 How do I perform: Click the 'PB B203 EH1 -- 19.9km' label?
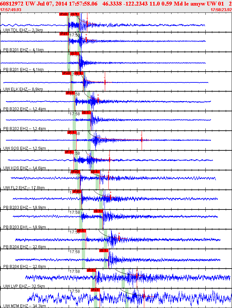[25, 227]
